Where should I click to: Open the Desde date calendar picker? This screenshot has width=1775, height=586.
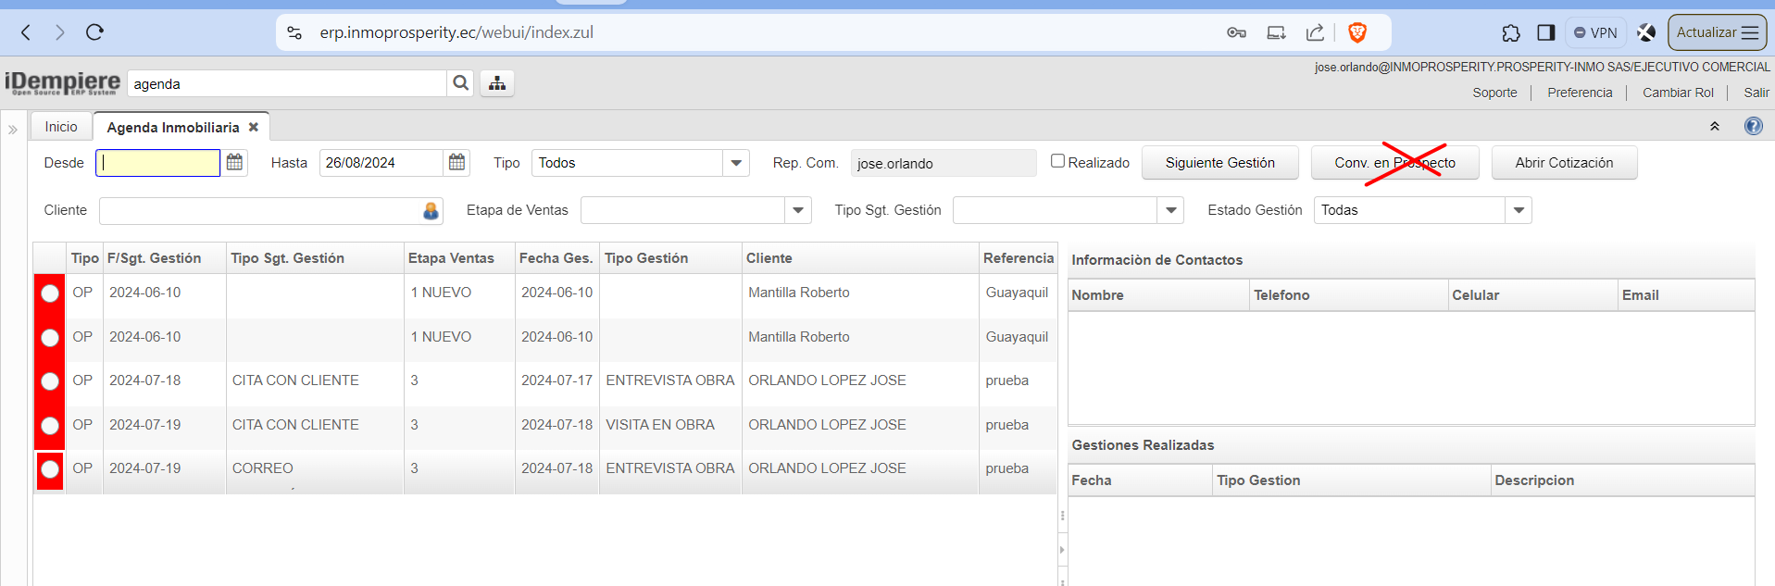click(x=235, y=163)
